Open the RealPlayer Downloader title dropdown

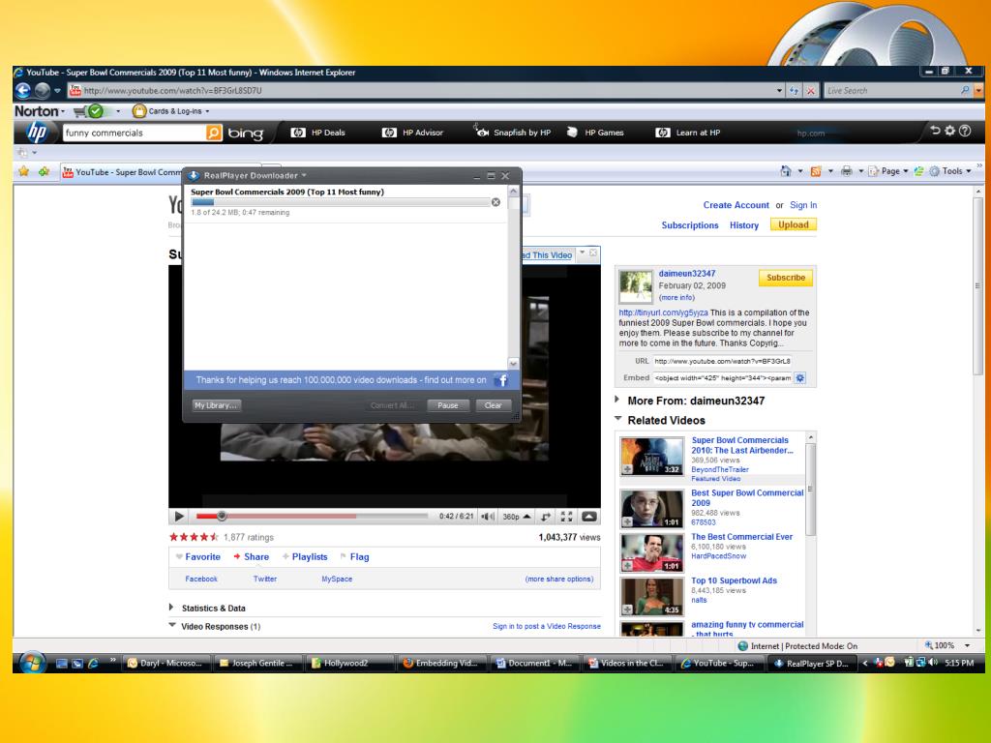[304, 175]
